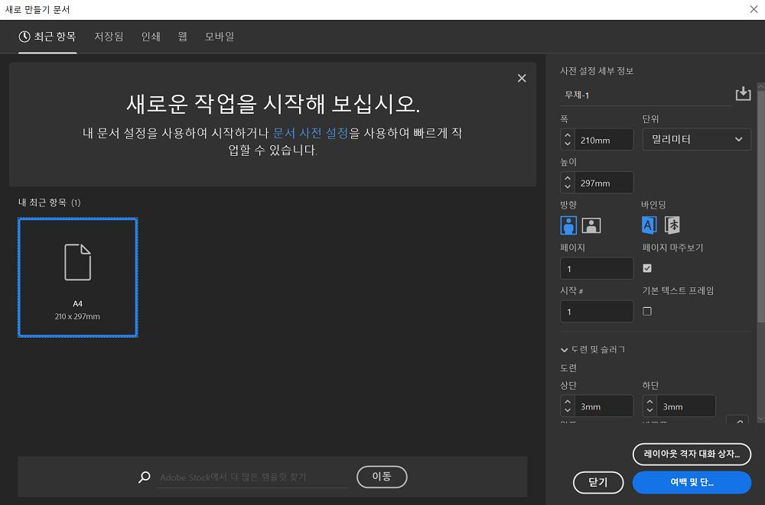The width and height of the screenshot is (765, 505).
Task: Click the document page icon in the A4 preset card
Action: (77, 262)
